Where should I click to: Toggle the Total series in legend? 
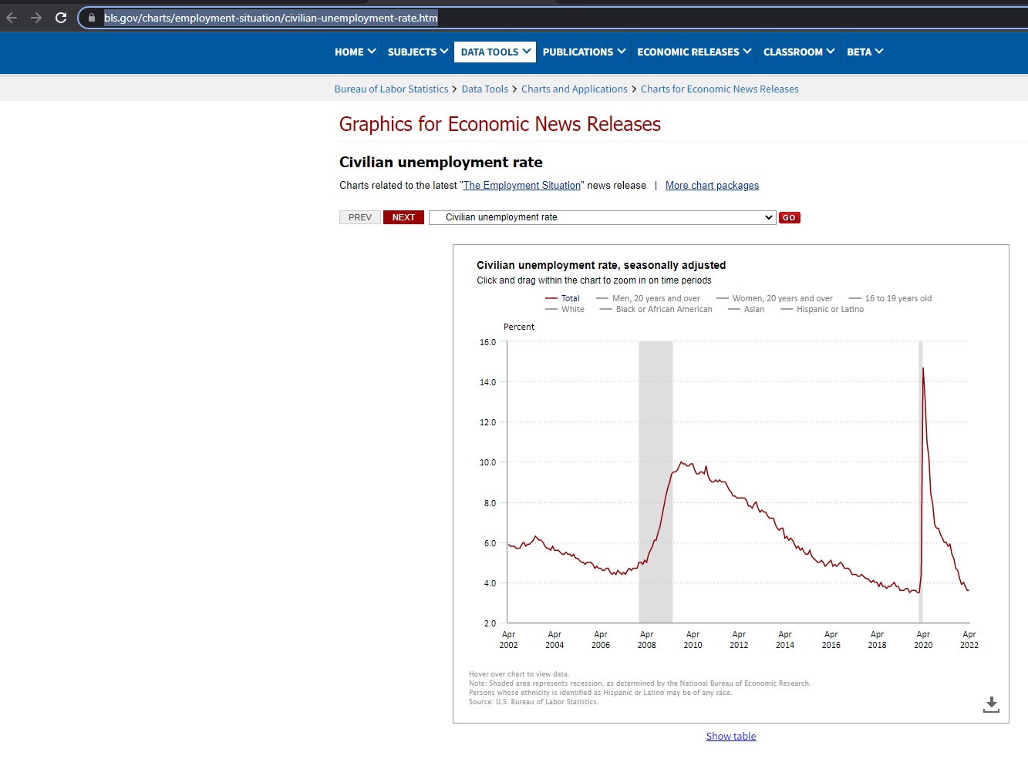point(570,298)
